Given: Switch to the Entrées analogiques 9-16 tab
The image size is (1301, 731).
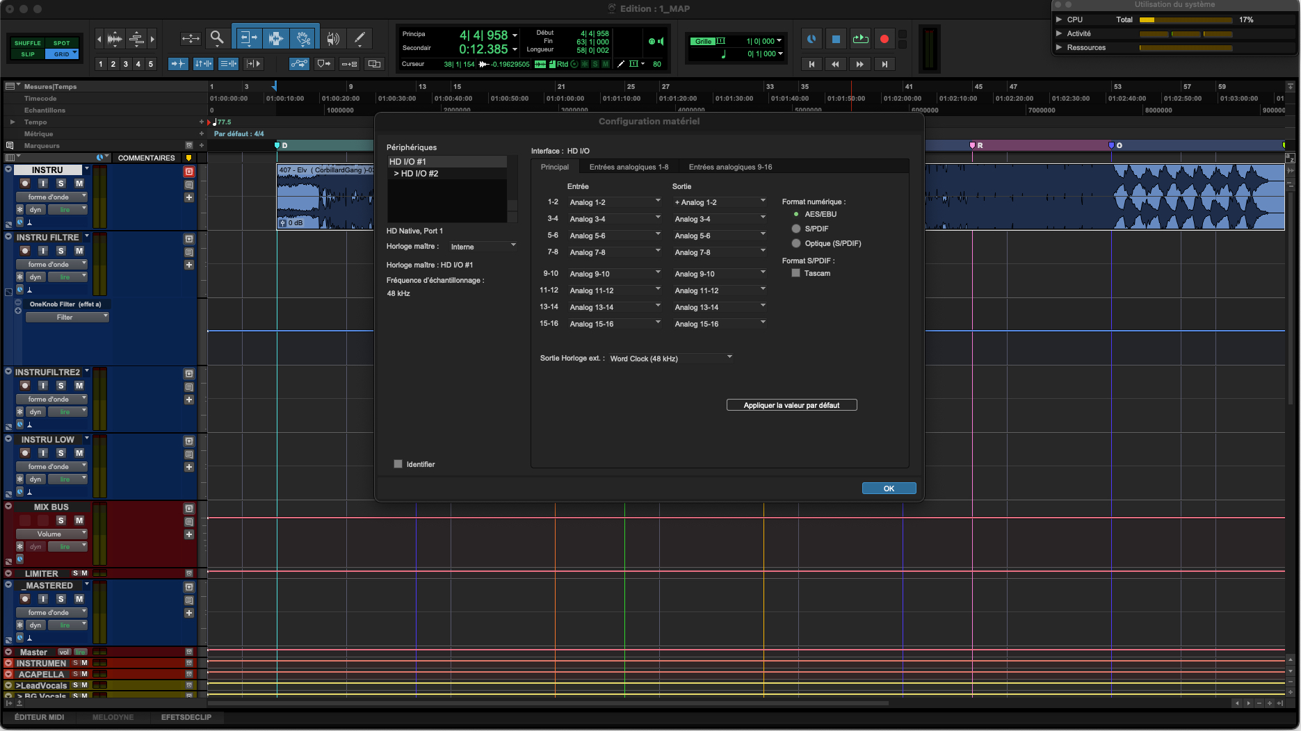Looking at the screenshot, I should (730, 167).
